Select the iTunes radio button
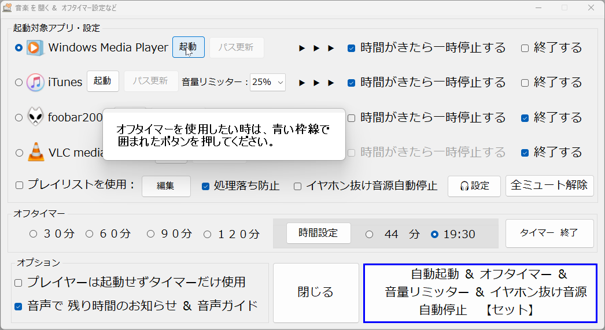 coord(19,83)
